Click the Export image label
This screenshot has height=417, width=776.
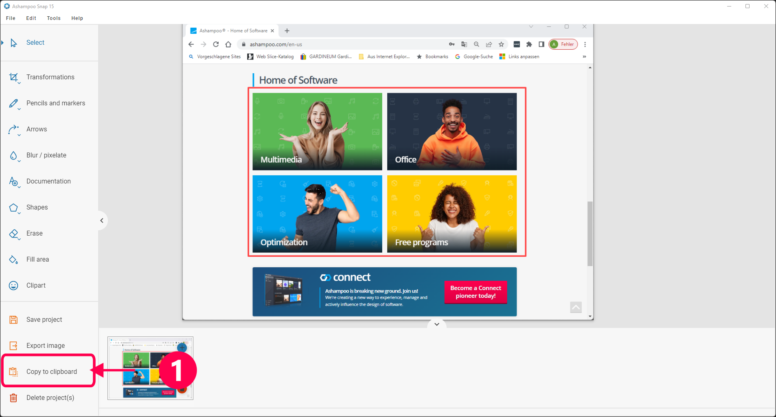pyautogui.click(x=46, y=346)
